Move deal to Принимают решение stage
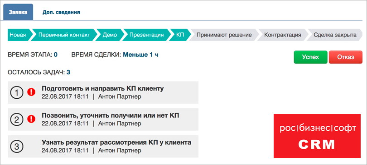The height and width of the screenshot is (165, 367). 224,35
